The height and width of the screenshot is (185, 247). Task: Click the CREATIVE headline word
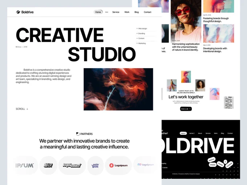click(x=60, y=35)
